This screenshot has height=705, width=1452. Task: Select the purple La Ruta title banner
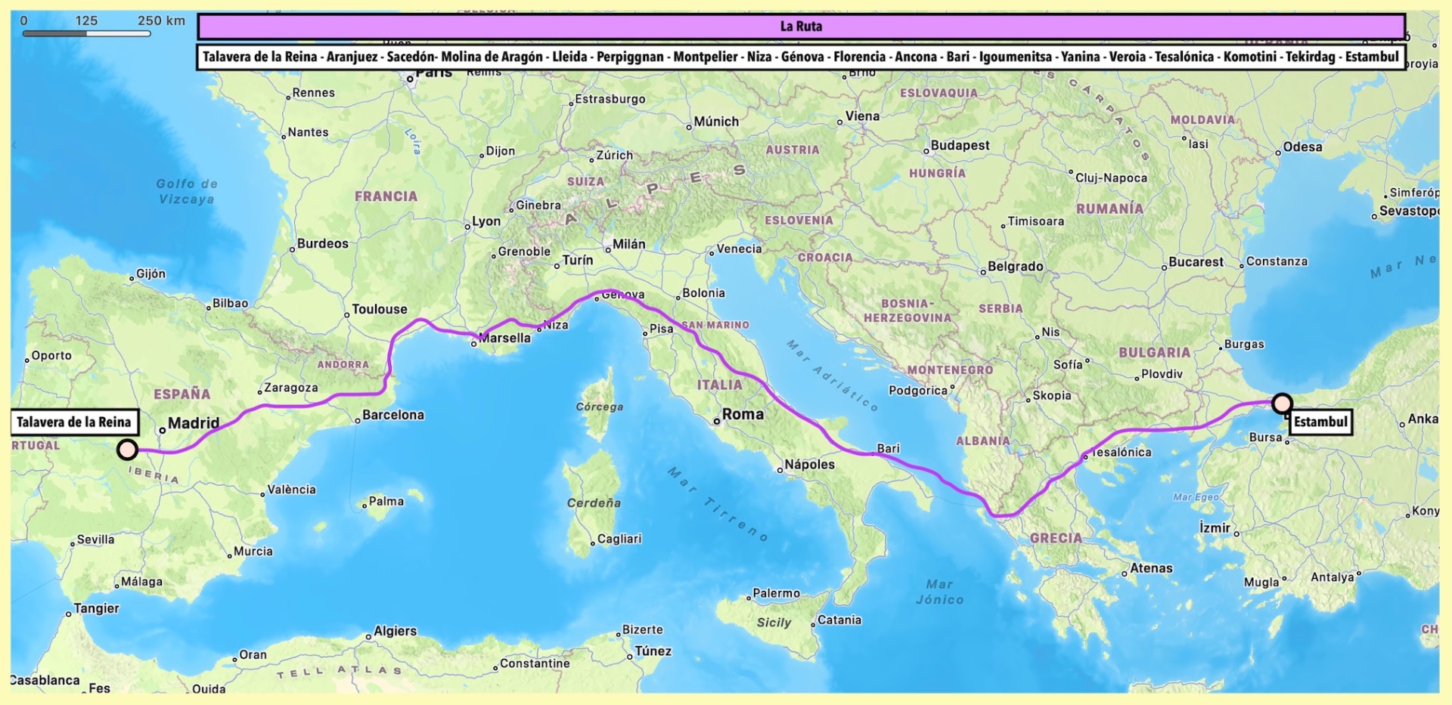(801, 26)
